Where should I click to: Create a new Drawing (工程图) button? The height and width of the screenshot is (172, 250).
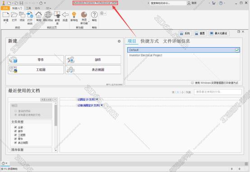[36, 70]
